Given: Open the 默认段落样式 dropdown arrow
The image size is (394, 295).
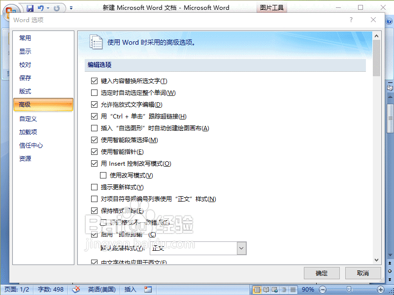Looking at the screenshot, I should point(241,248).
